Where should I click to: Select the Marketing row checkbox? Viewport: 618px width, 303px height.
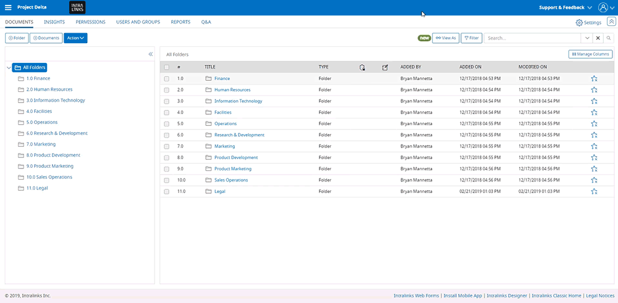click(166, 146)
